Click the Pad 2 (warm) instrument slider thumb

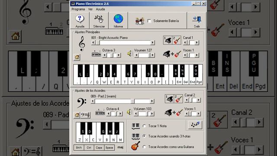pyautogui.click(x=132, y=101)
